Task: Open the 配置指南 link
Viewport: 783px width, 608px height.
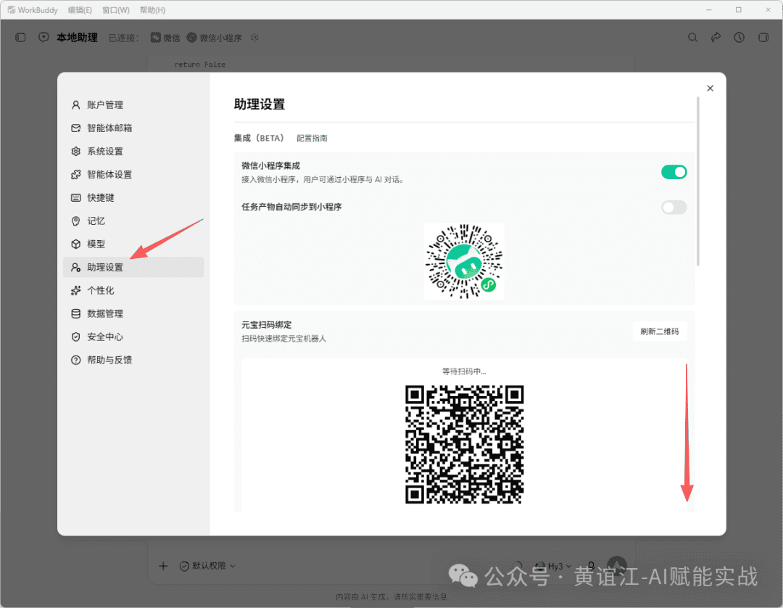Action: [x=312, y=138]
